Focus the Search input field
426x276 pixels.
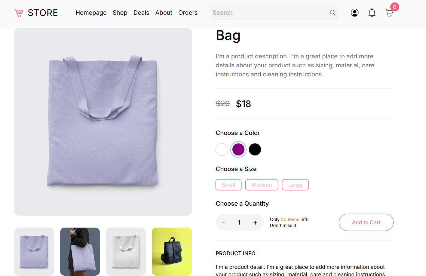[x=269, y=13]
